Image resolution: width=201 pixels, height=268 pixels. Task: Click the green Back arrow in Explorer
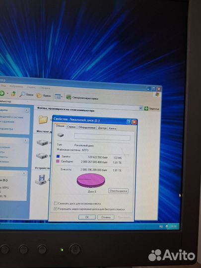[1, 93]
